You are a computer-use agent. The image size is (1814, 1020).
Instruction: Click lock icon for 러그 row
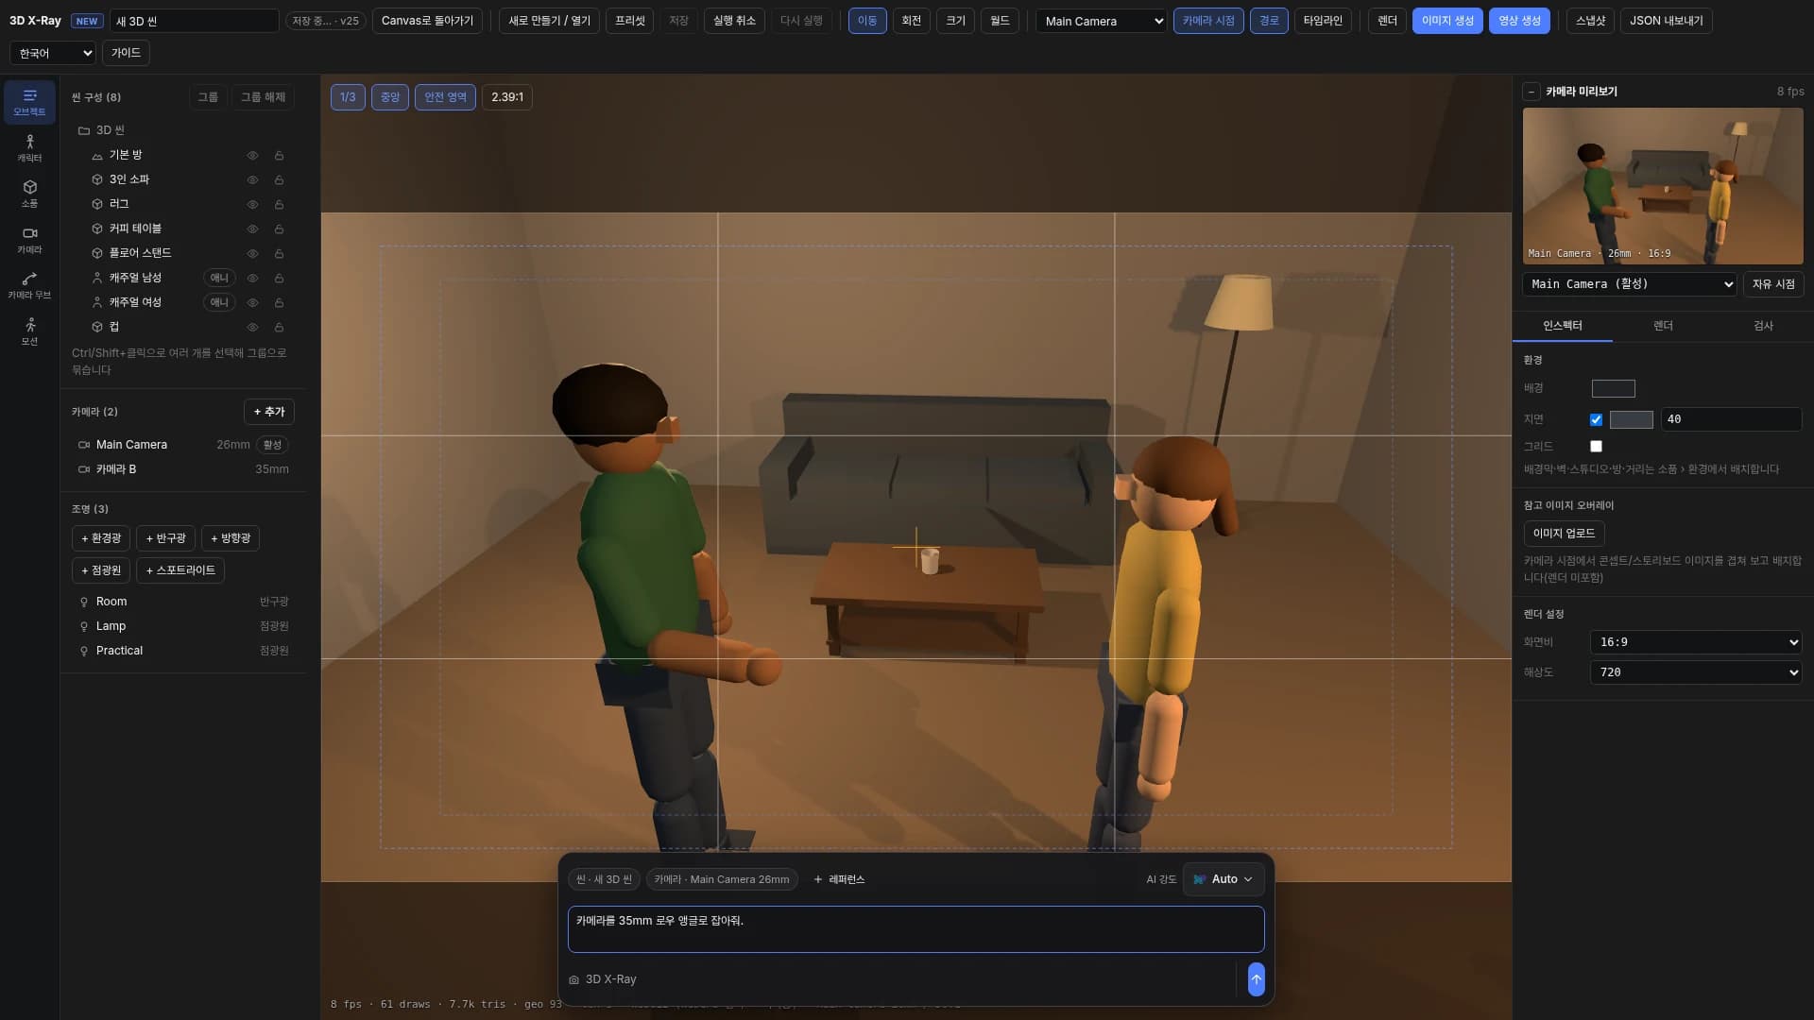pyautogui.click(x=279, y=204)
